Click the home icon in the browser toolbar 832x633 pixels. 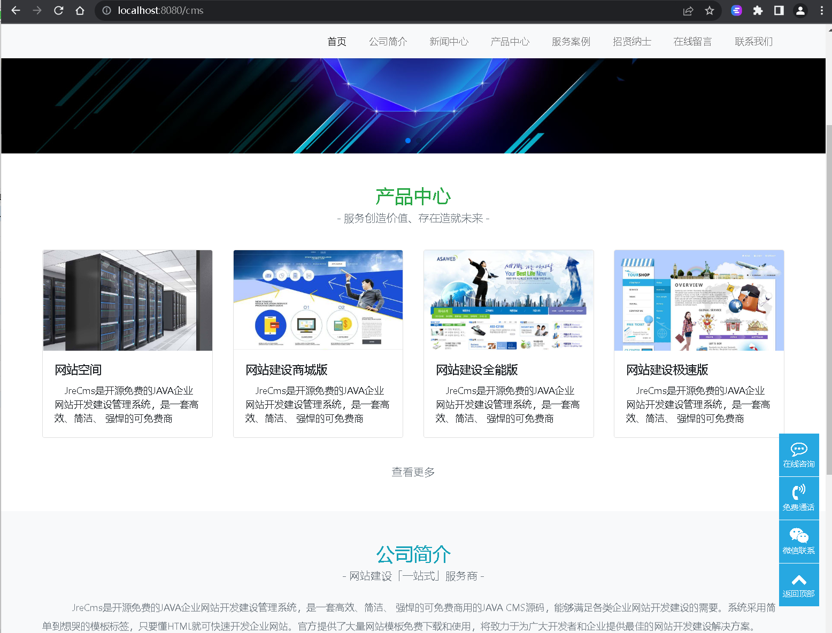80,10
